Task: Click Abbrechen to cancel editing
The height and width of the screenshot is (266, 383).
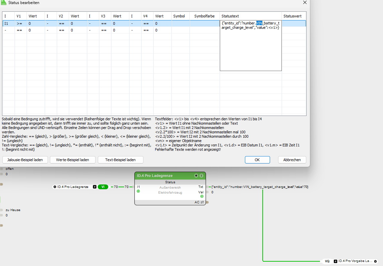Action: 292,160
